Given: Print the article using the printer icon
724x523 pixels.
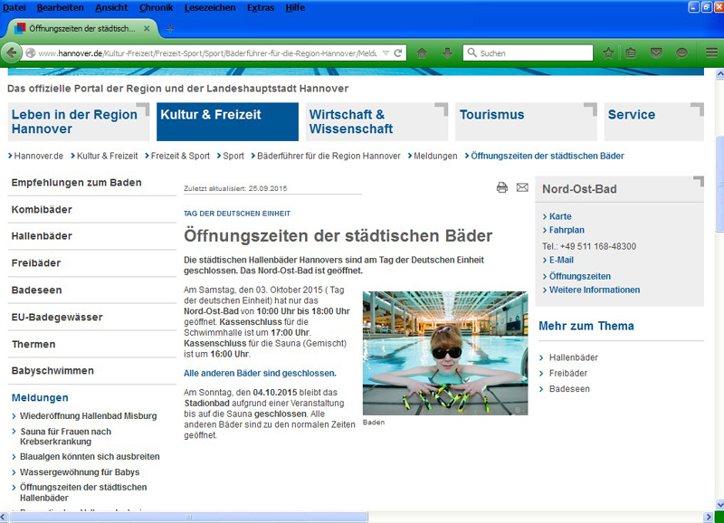Looking at the screenshot, I should tap(502, 187).
